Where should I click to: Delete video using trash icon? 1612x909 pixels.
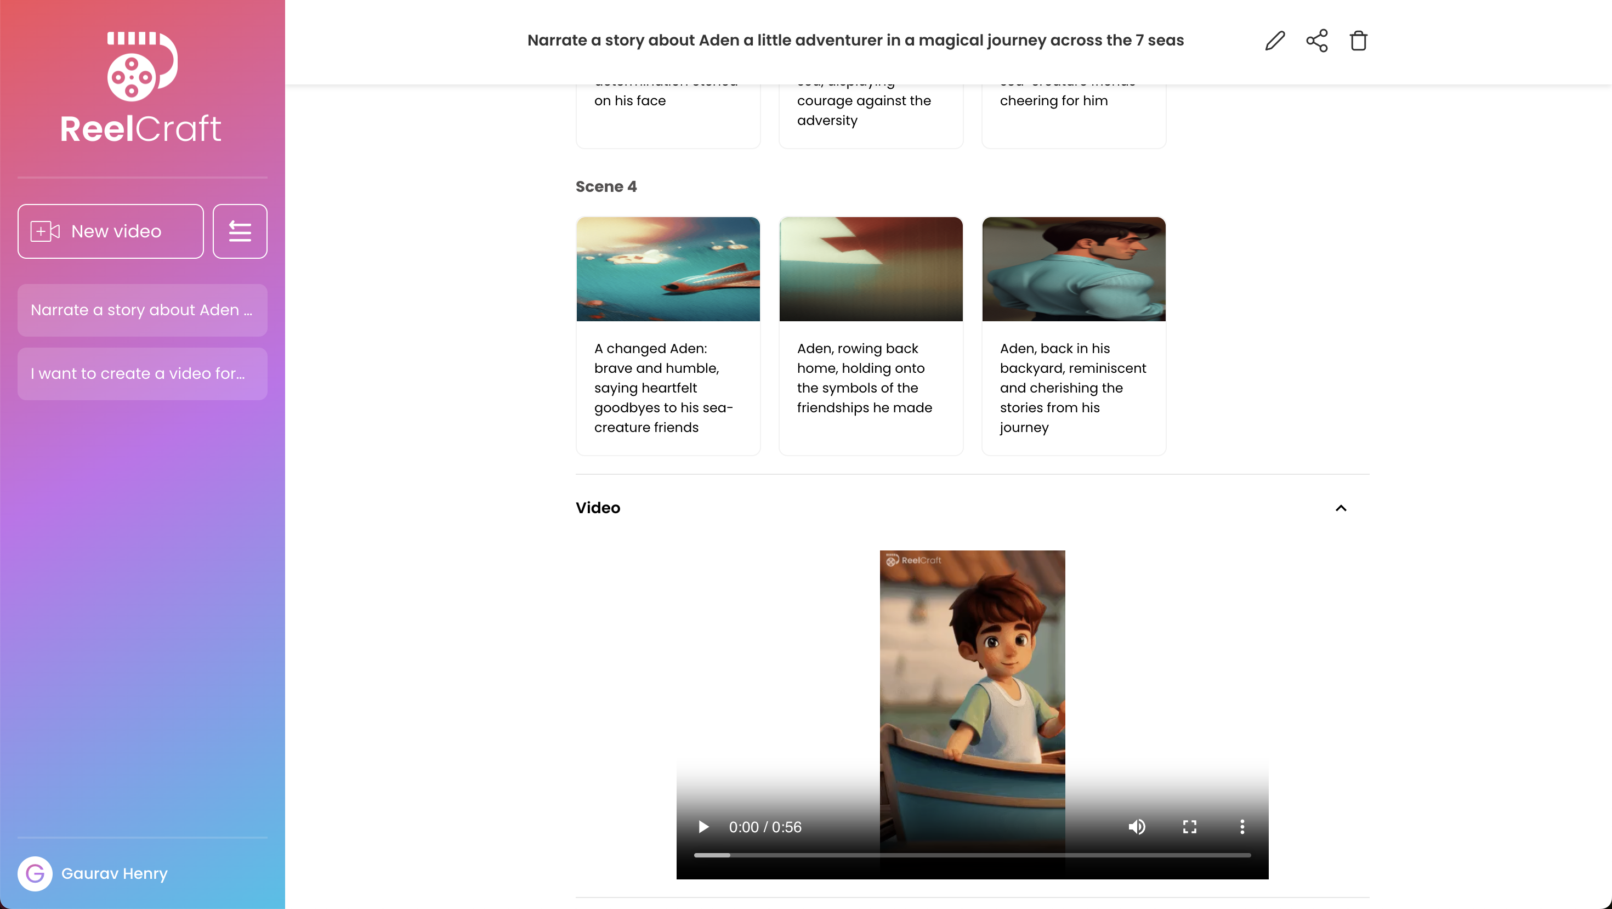coord(1358,41)
